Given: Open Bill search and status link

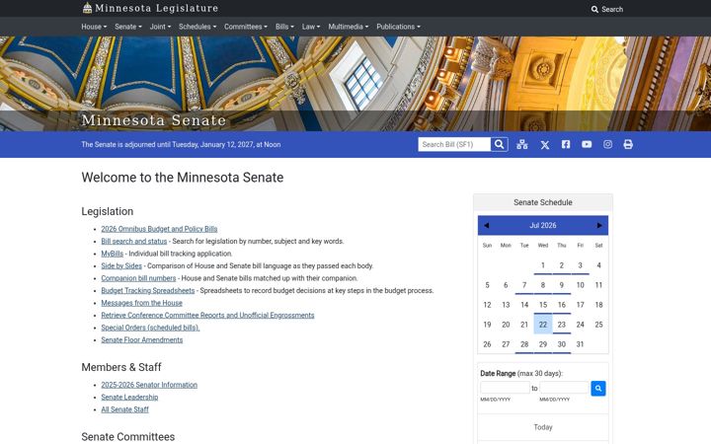Looking at the screenshot, I should (133, 241).
